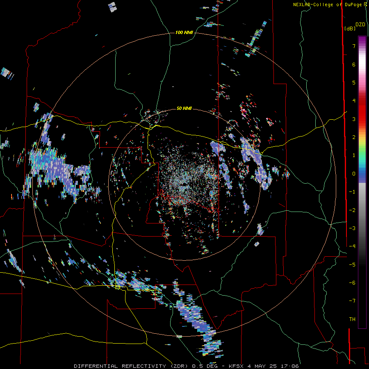Click the "4 MAY 25 17:06" timestamp

pos(273,366)
